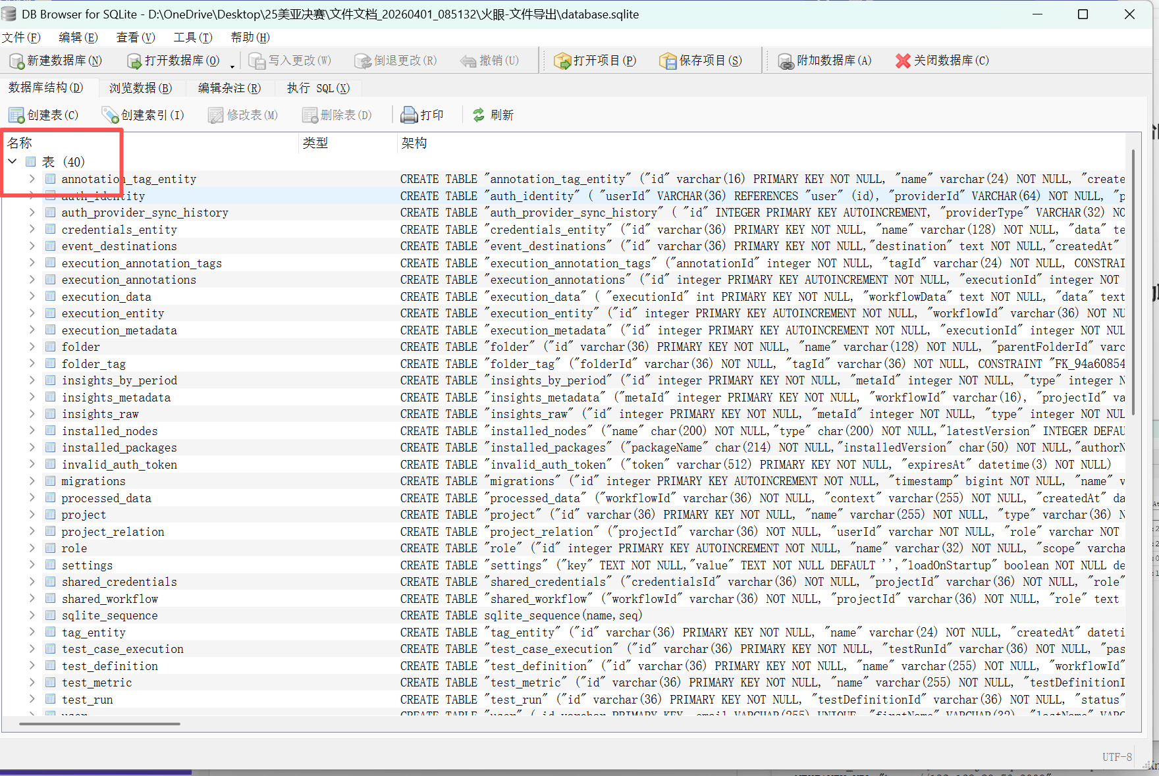The width and height of the screenshot is (1159, 776).
Task: Click the Open Project (打开项目) icon
Action: (x=562, y=61)
